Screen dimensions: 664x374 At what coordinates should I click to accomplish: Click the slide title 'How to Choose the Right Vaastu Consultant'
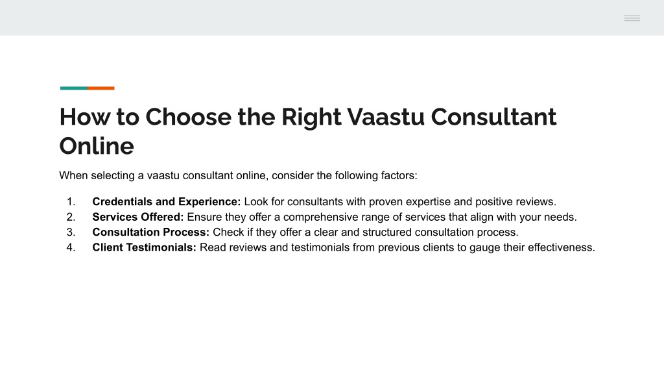coord(307,117)
